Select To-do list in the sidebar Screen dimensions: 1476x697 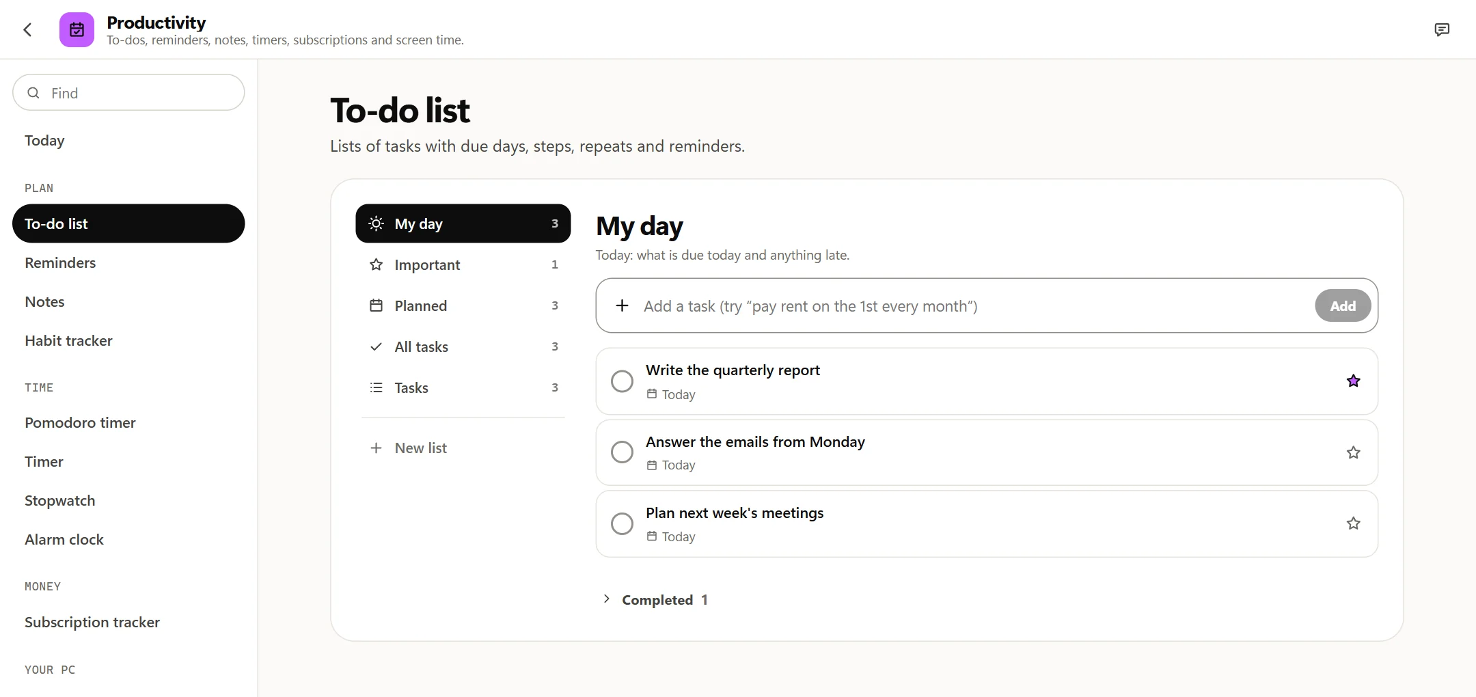[x=128, y=223]
